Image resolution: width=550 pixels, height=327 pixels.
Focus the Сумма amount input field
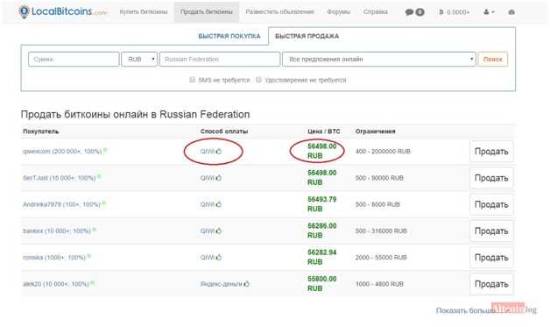(x=74, y=59)
